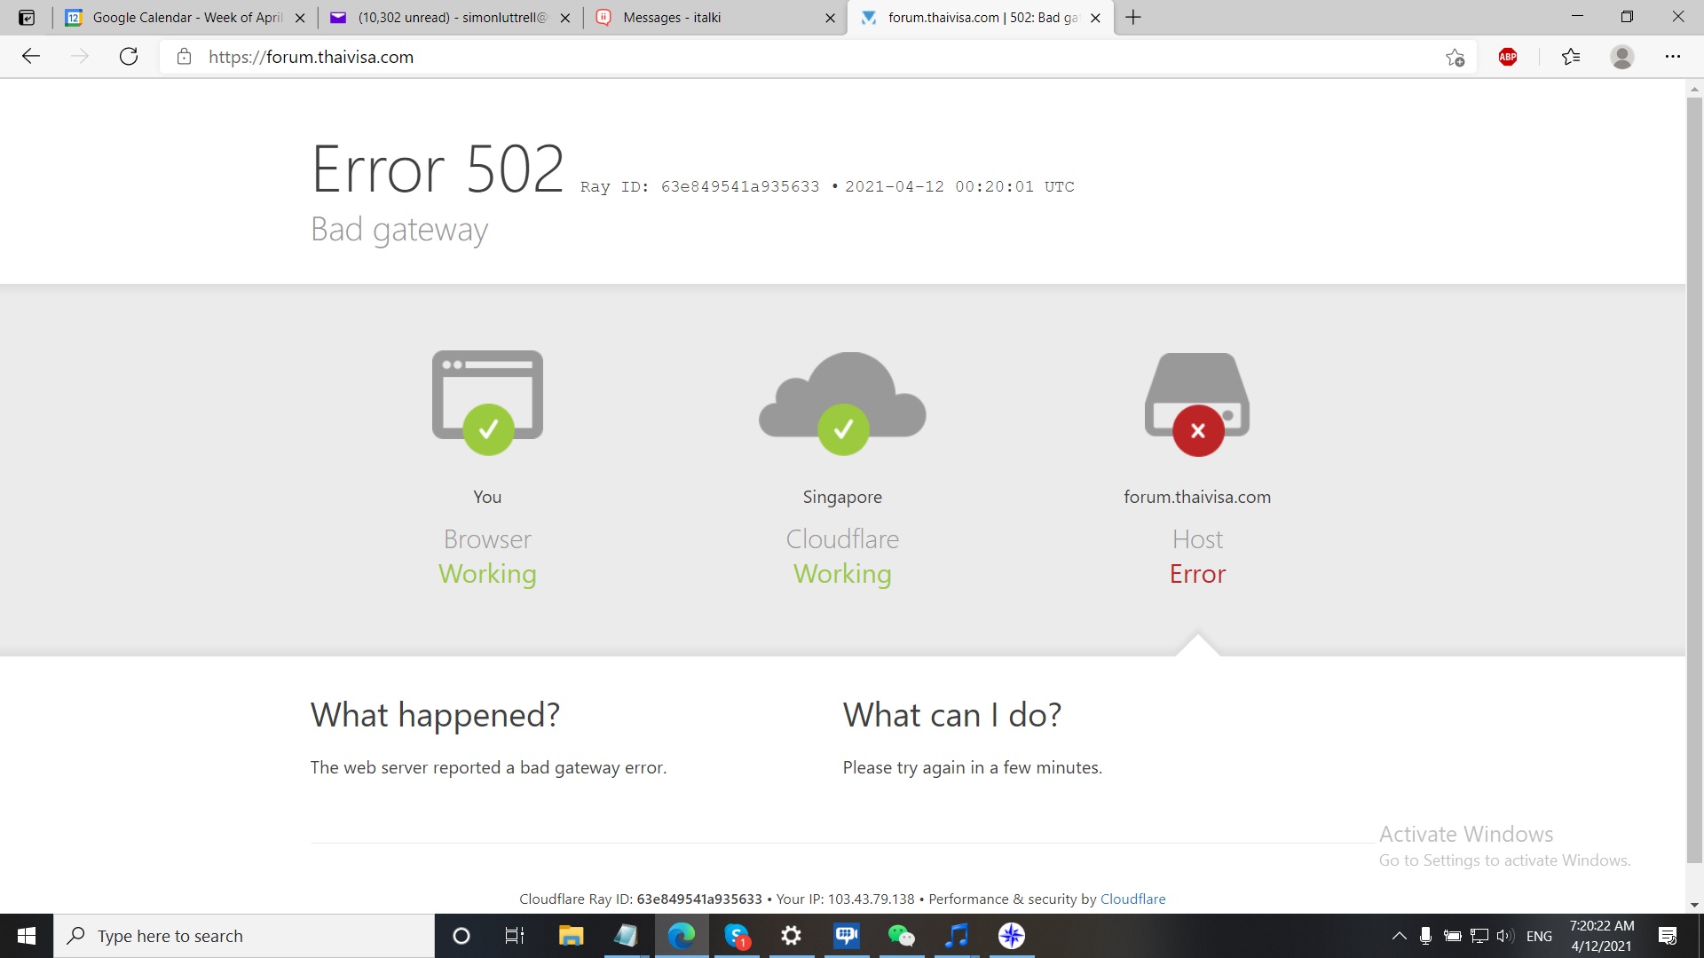Click the 'forum.thaivisa.com' host label
Viewport: 1704px width, 958px height.
tap(1197, 497)
